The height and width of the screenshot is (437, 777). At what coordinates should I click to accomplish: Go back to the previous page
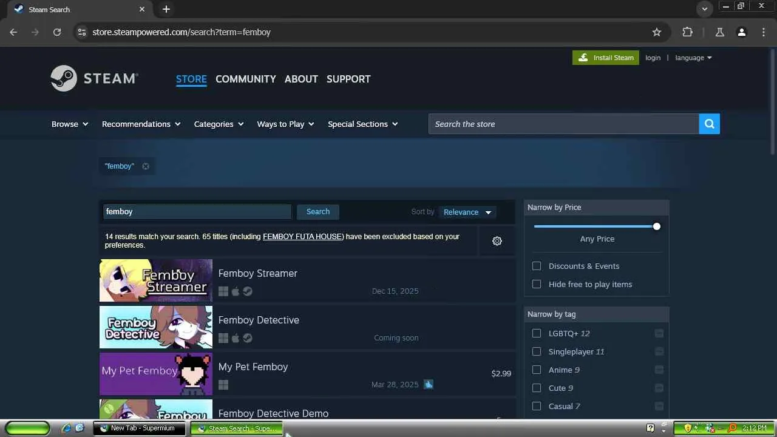tap(13, 32)
